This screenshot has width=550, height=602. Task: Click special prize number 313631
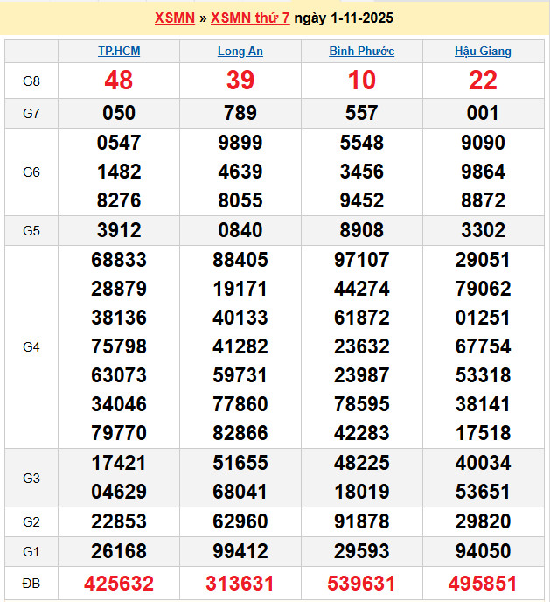point(240,584)
